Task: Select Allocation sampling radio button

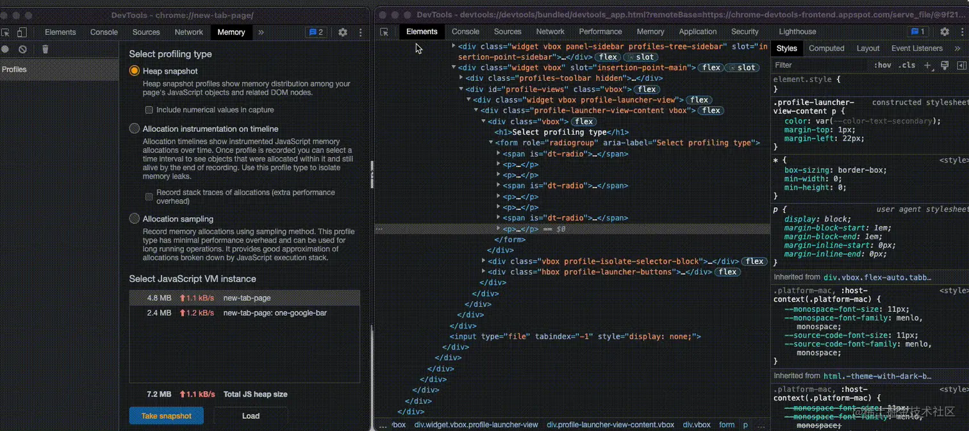Action: pyautogui.click(x=134, y=218)
